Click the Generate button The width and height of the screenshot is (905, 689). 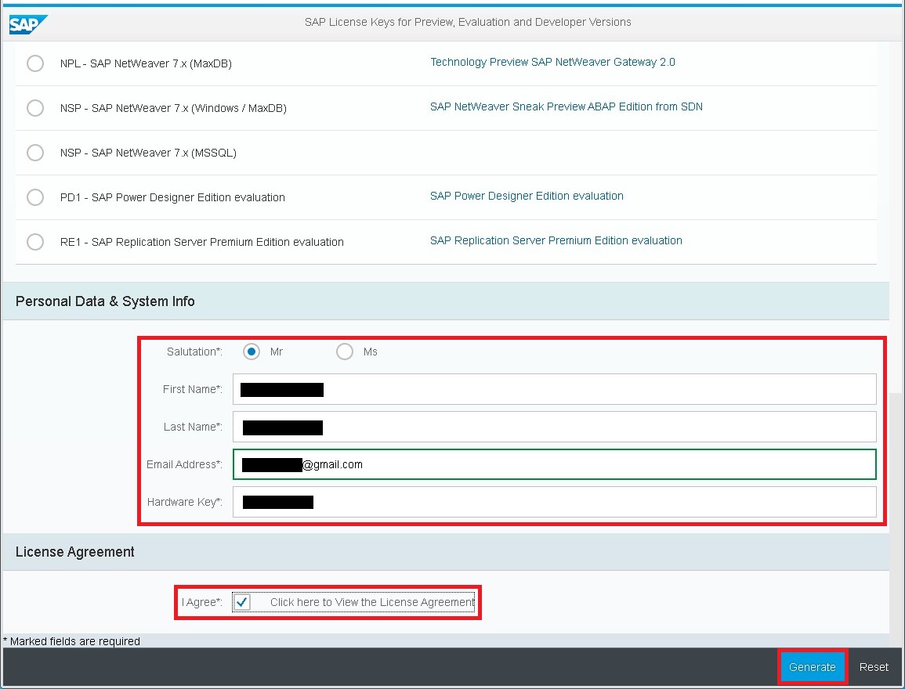pos(813,666)
